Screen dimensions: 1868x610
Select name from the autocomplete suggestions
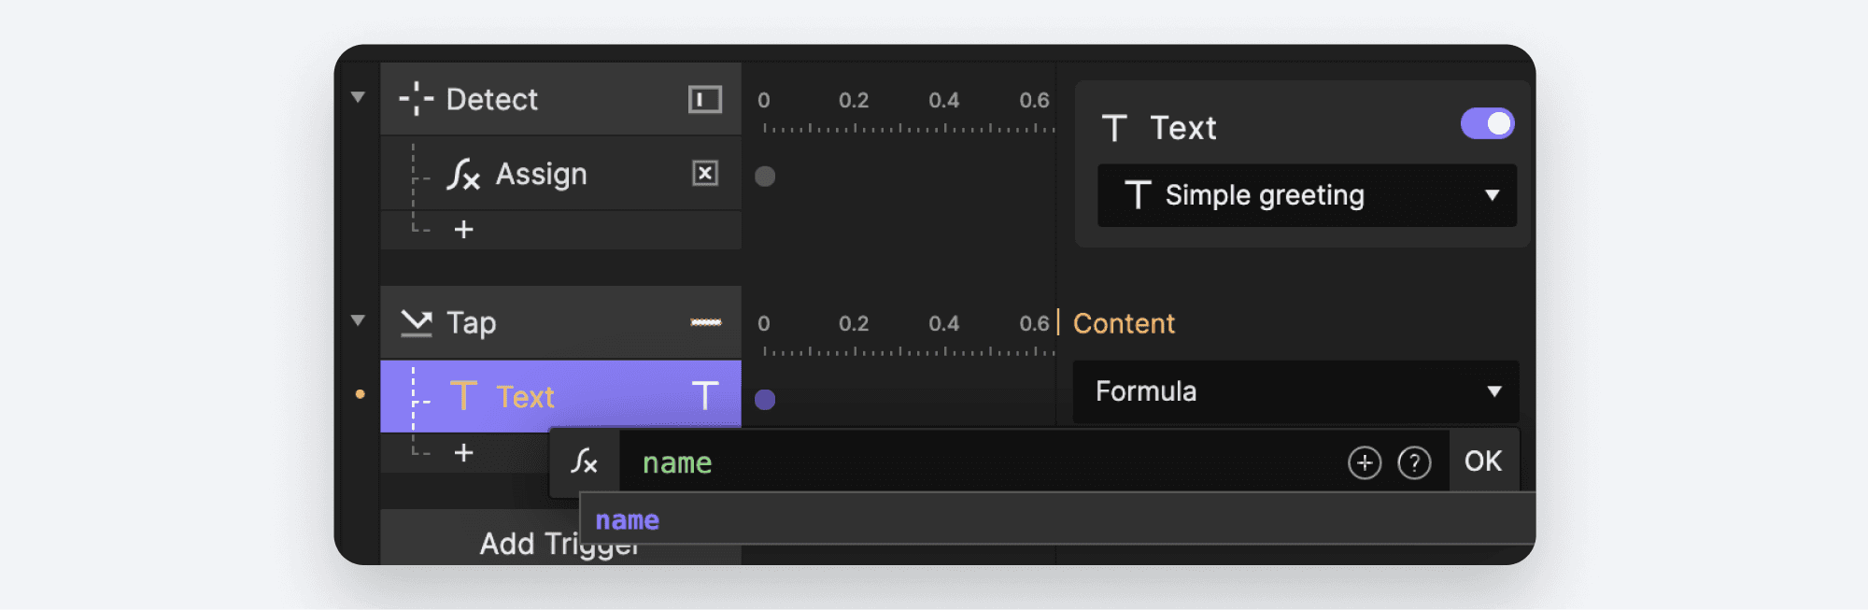tap(629, 519)
